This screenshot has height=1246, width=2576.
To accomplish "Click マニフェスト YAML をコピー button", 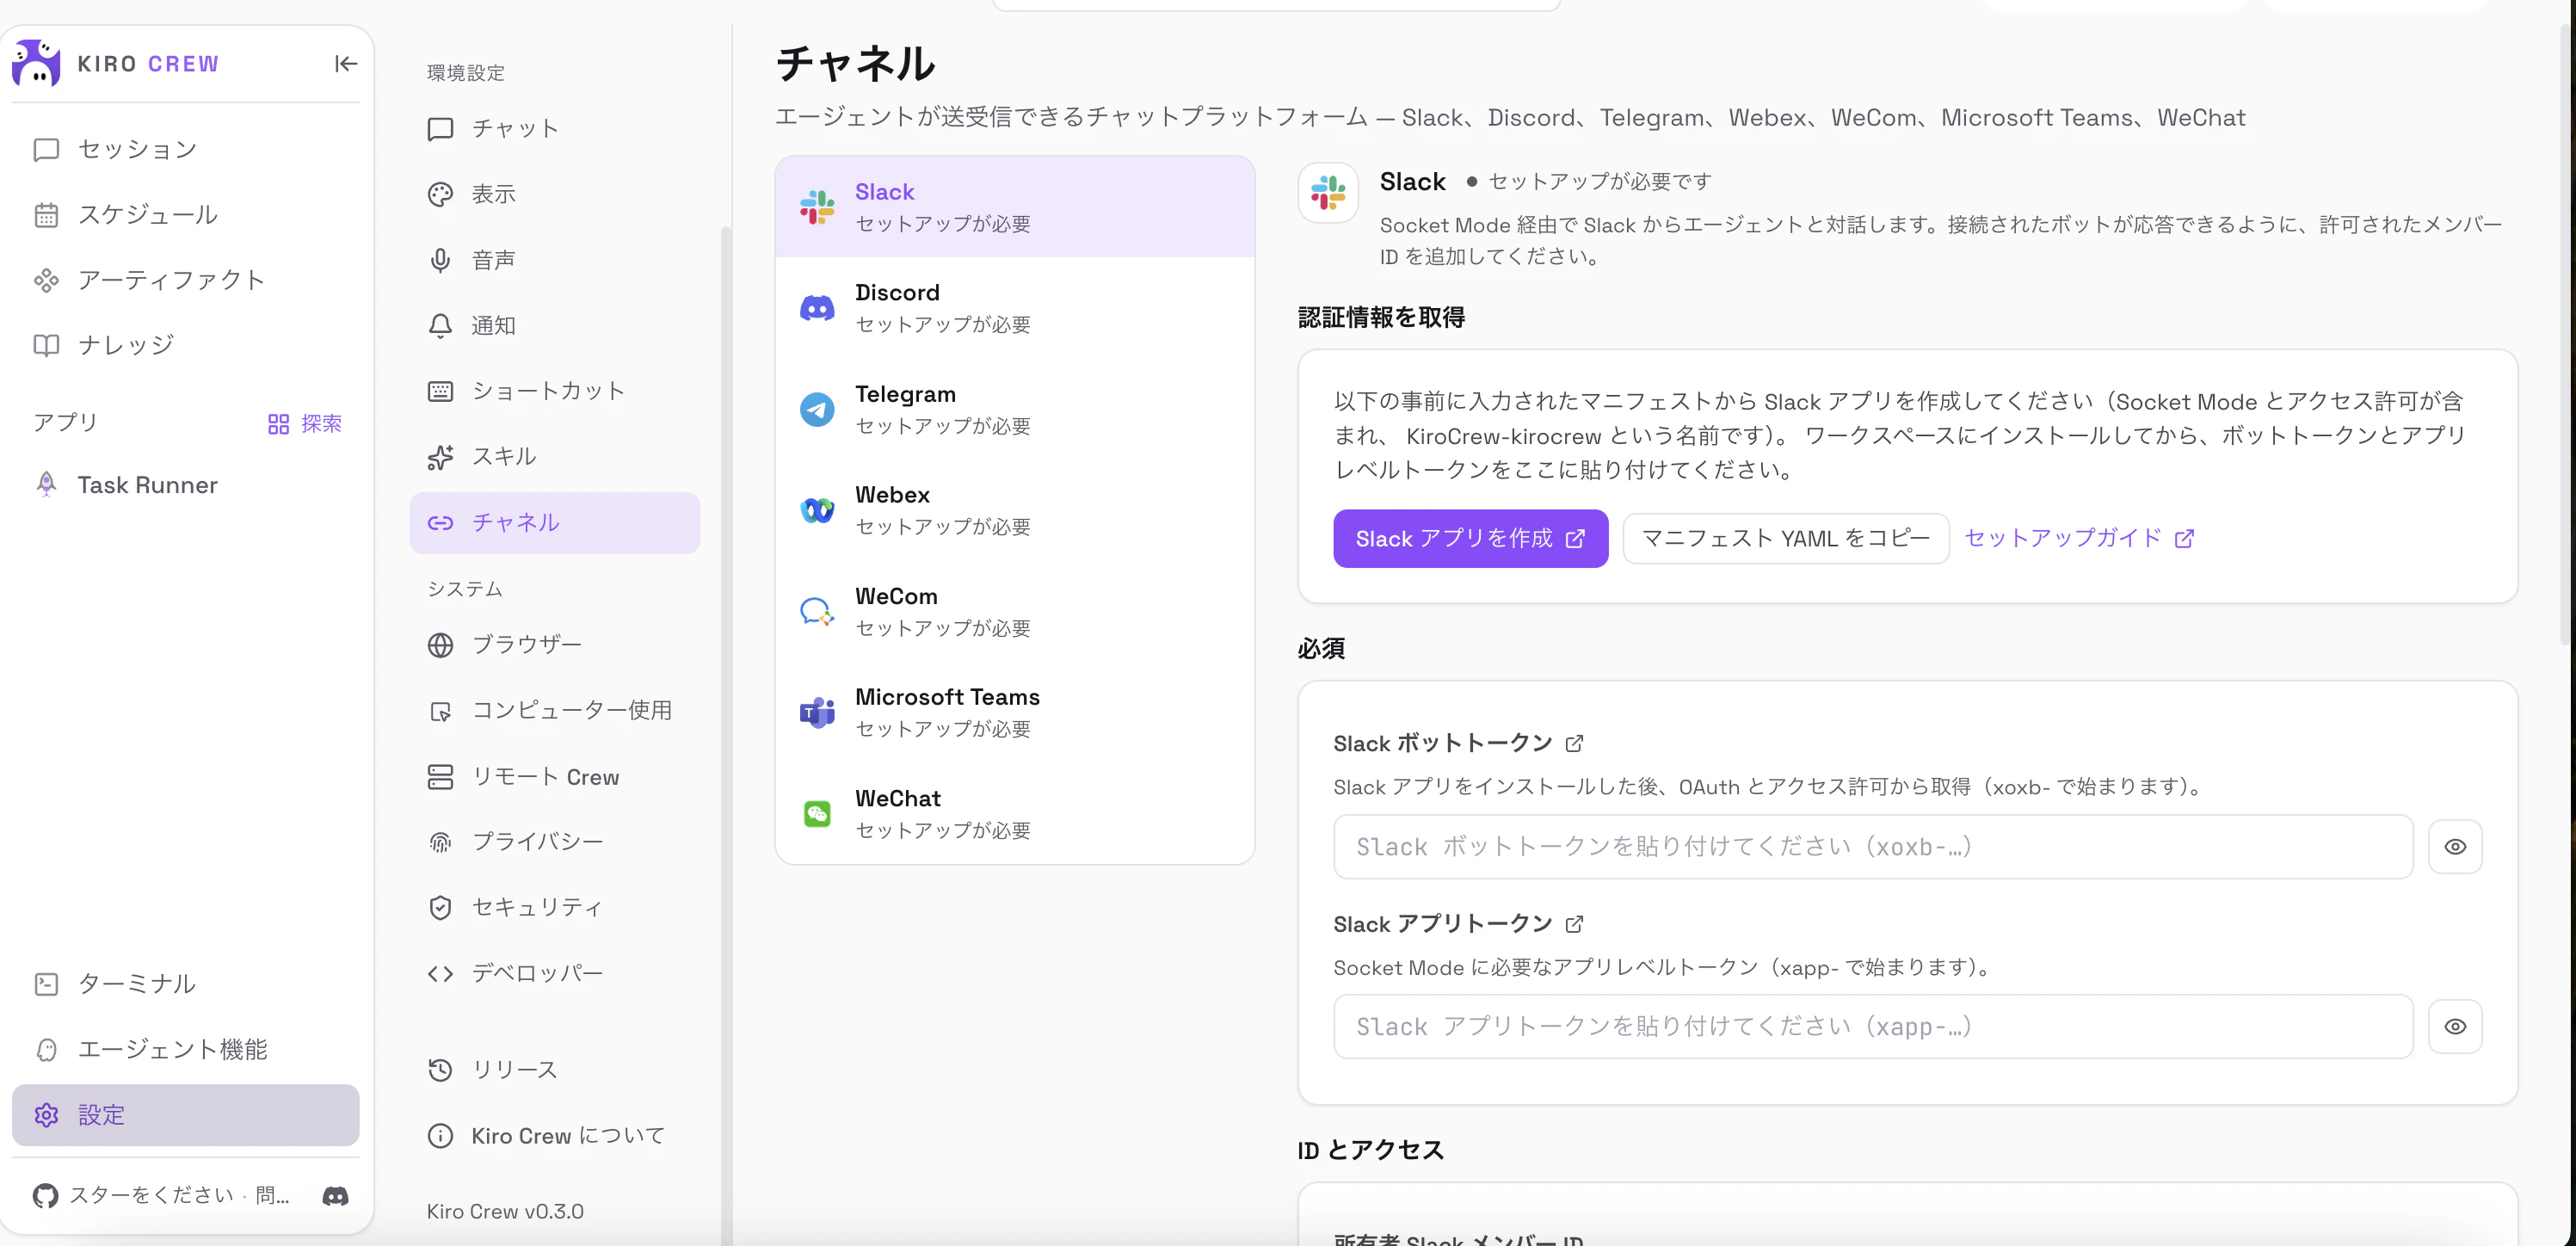I will pyautogui.click(x=1786, y=539).
